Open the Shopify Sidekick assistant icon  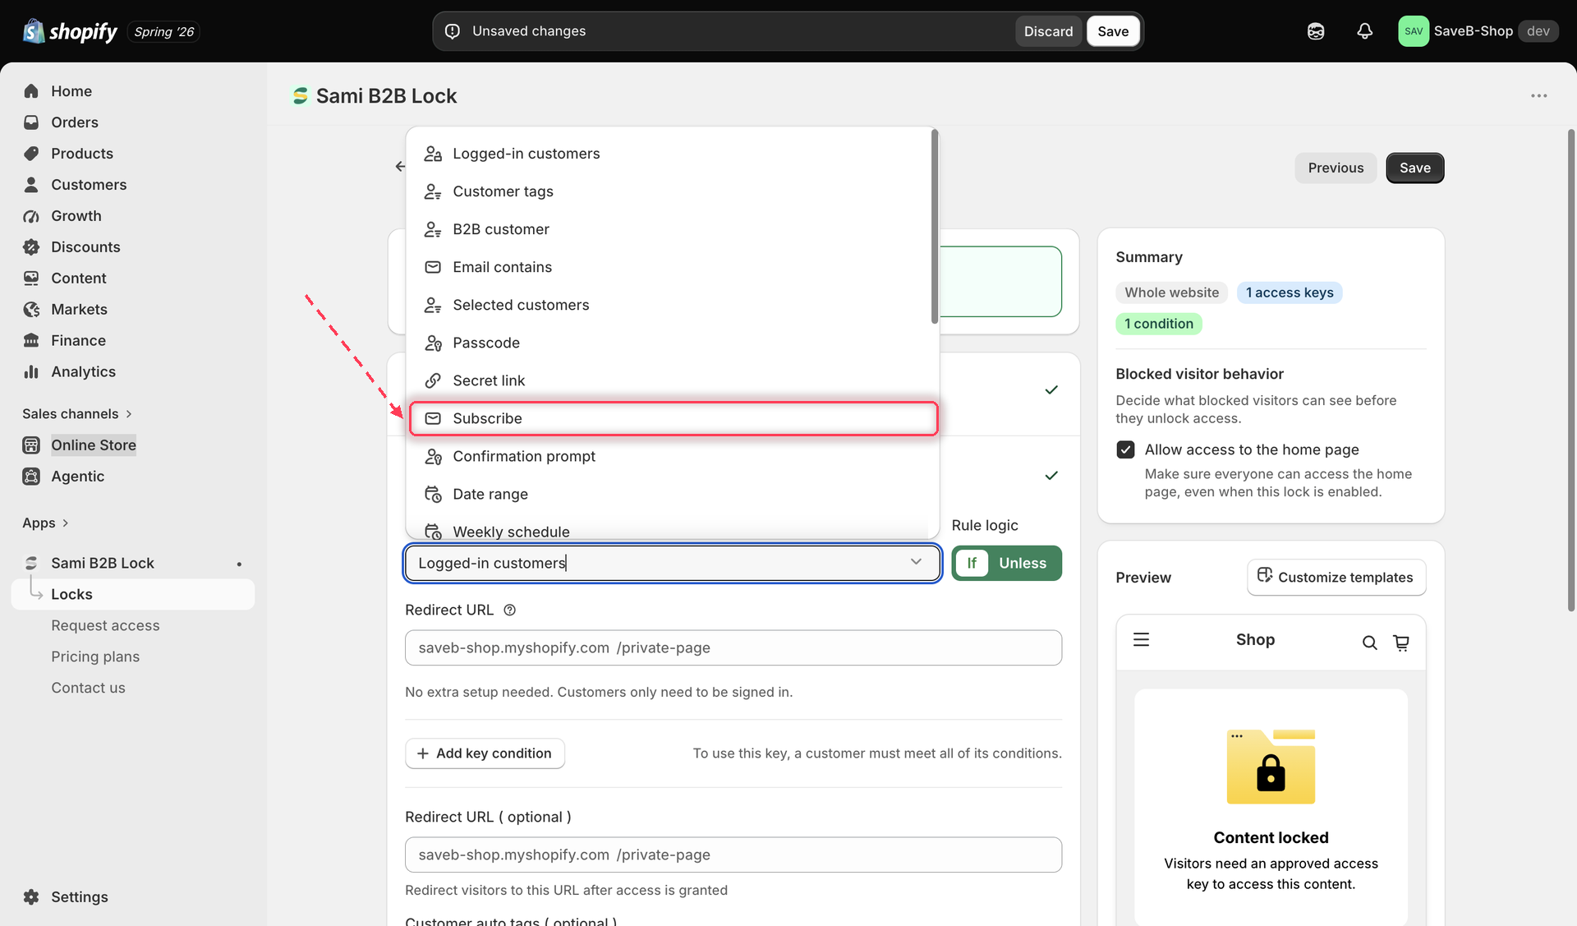point(1316,31)
